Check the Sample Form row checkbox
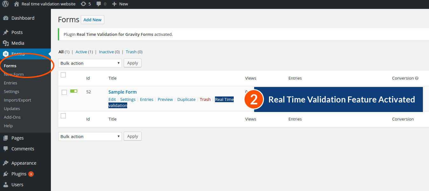The height and width of the screenshot is (191, 429). [x=64, y=92]
